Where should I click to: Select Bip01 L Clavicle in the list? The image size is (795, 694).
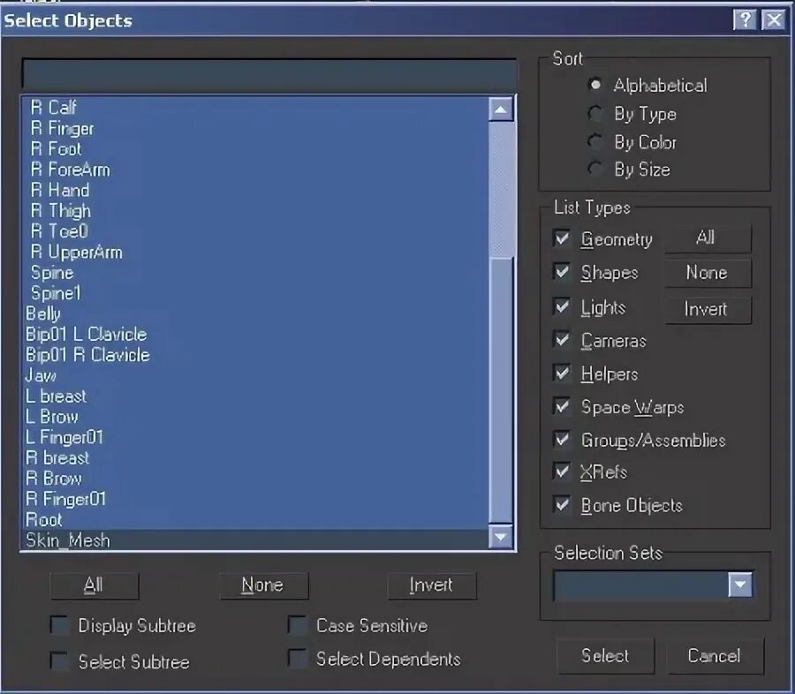[255, 335]
